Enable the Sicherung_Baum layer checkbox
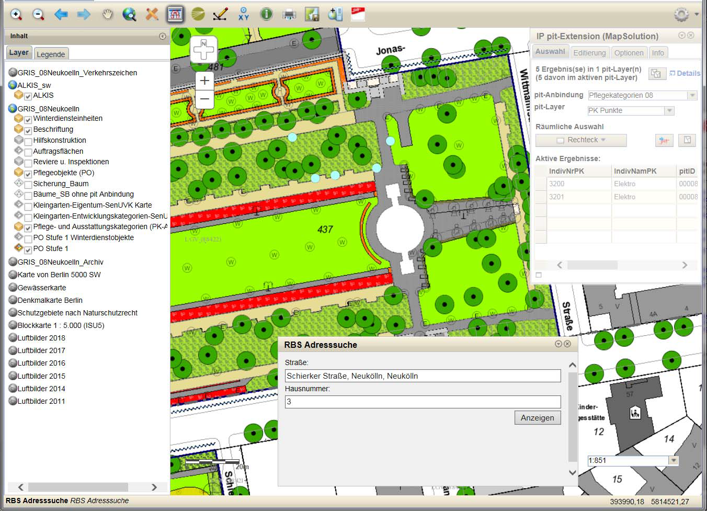This screenshot has width=707, height=511. coord(28,185)
